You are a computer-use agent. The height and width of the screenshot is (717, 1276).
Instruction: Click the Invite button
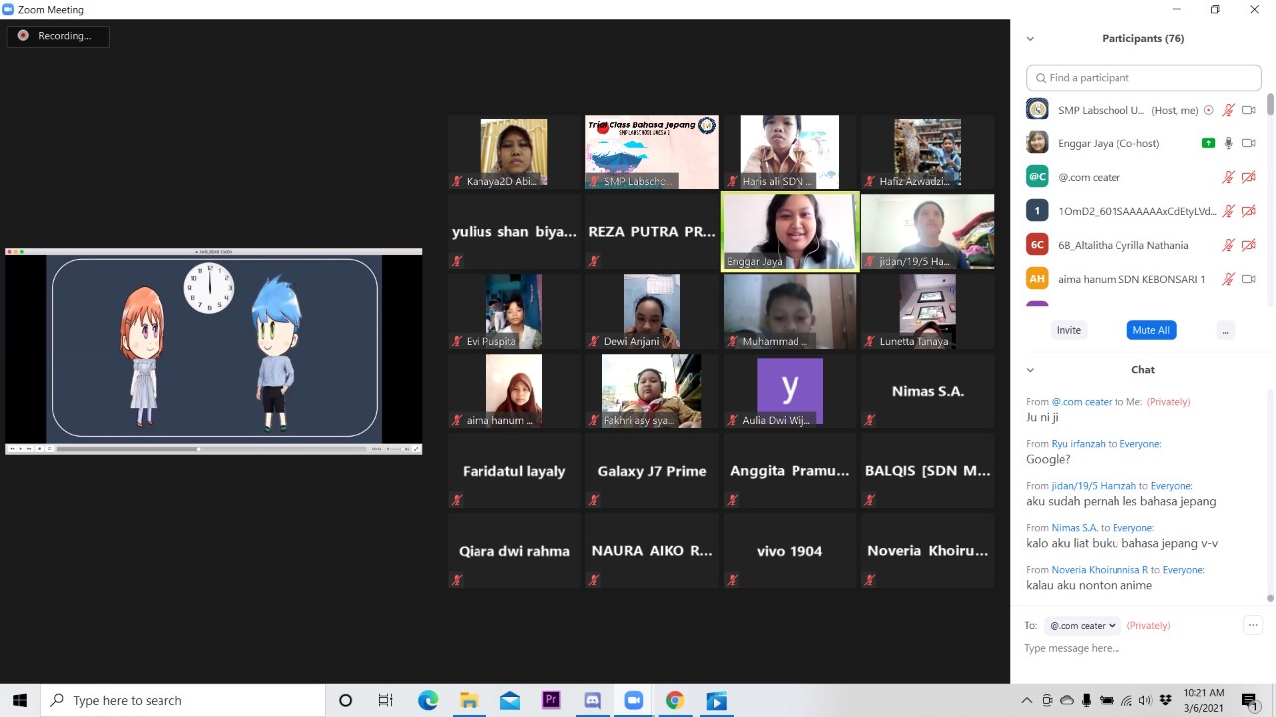1068,330
